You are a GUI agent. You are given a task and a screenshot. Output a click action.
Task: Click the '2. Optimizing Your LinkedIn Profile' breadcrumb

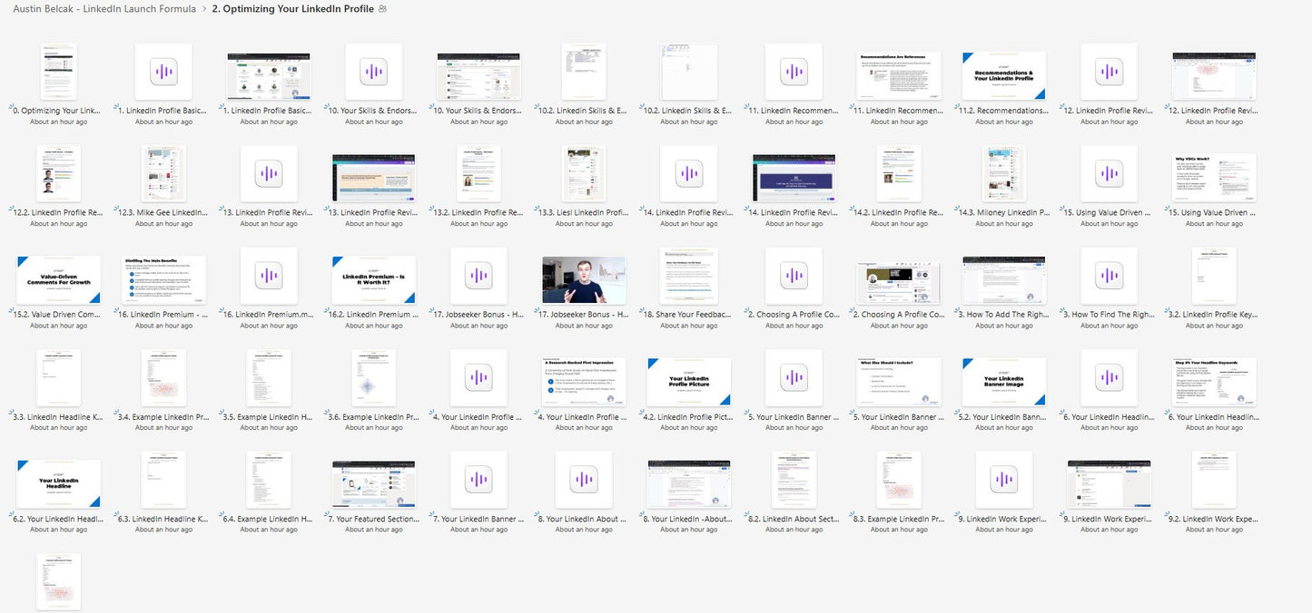292,9
